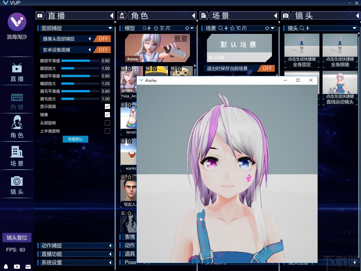Filter models by 3D
Screen dimensions: 361x271
click(x=162, y=28)
